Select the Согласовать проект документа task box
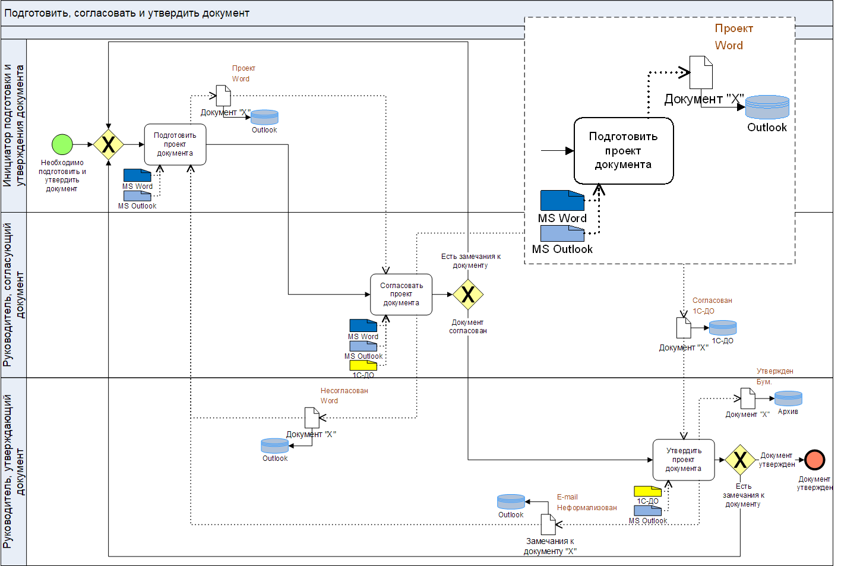The image size is (841, 566). click(401, 294)
